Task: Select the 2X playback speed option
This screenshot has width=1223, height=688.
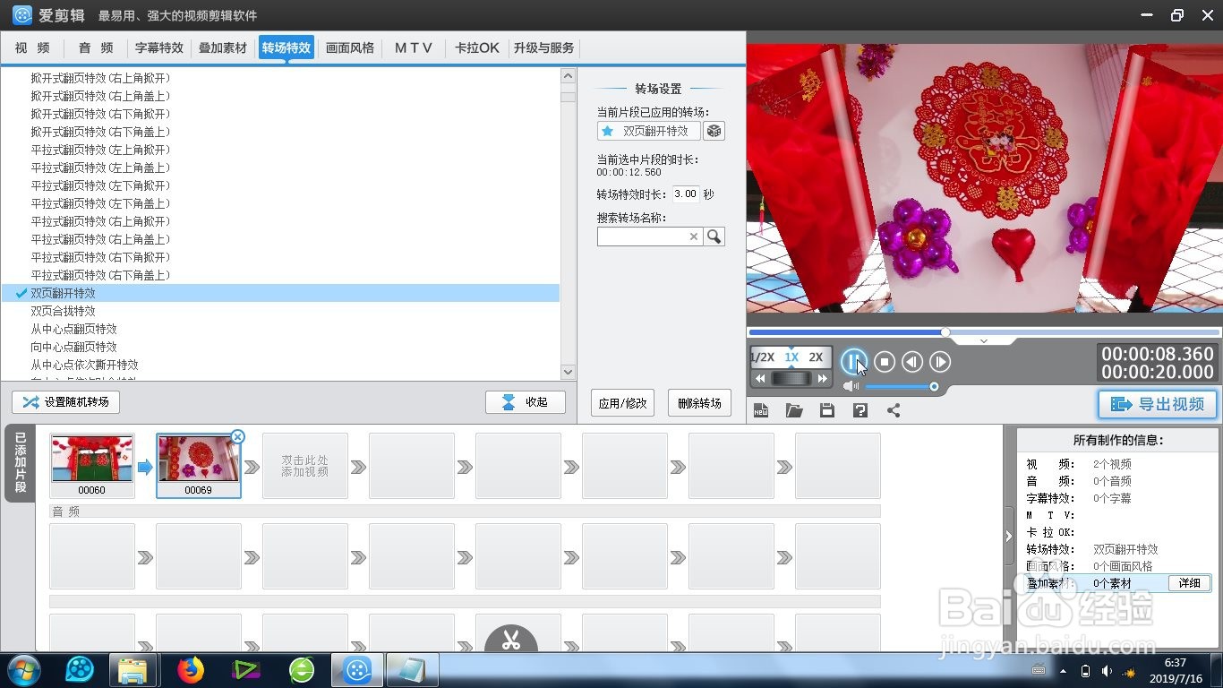Action: (x=816, y=357)
